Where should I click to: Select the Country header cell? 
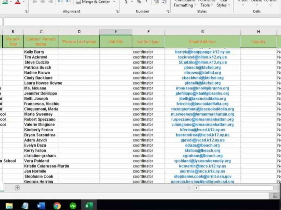(x=259, y=42)
